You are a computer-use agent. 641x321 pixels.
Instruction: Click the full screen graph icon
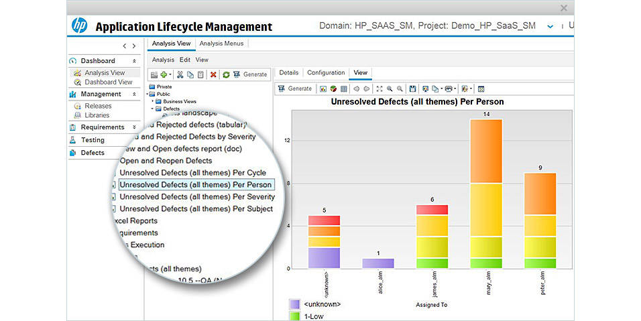[380, 88]
